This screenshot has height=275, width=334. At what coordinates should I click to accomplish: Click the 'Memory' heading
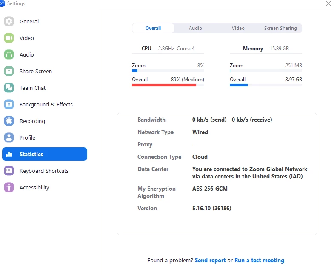253,49
